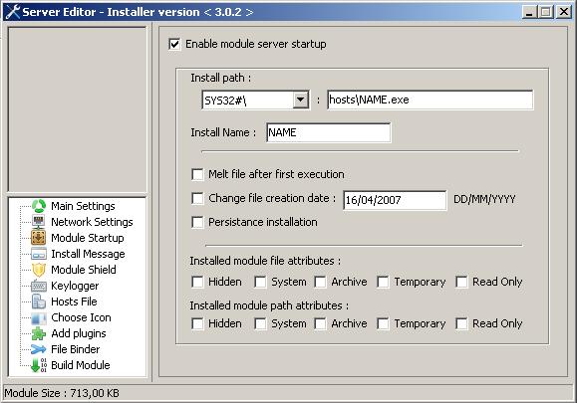Check Read Only under path attributes
The height and width of the screenshot is (403, 577).
point(461,323)
